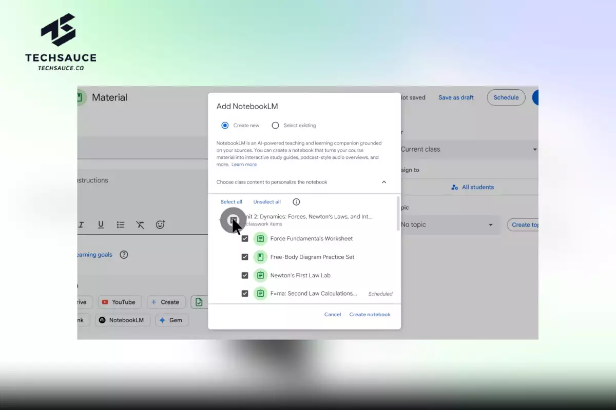Click the F=ma Second Law Calculations icon
This screenshot has height=410, width=616.
261,294
